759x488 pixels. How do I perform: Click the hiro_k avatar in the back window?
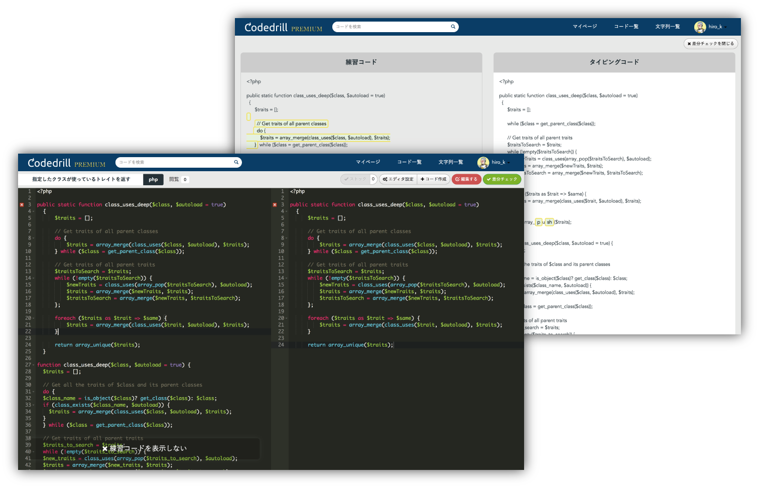pyautogui.click(x=700, y=27)
